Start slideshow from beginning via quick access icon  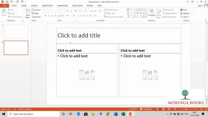22,2
